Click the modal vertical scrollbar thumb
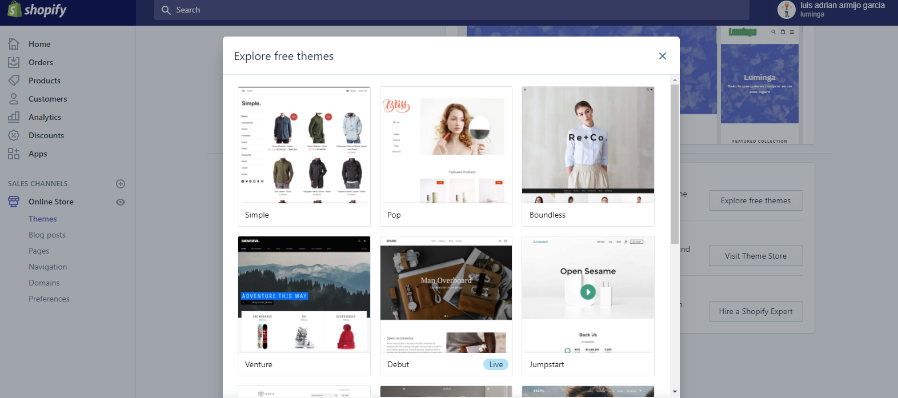Screen dimensions: 898x398 pyautogui.click(x=675, y=164)
